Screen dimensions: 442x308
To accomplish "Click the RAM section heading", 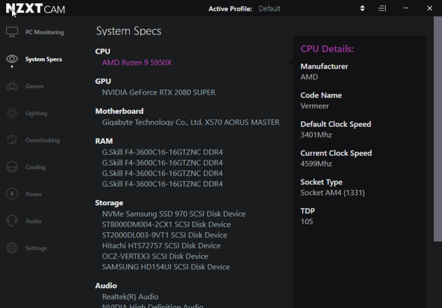I will pyautogui.click(x=104, y=141).
